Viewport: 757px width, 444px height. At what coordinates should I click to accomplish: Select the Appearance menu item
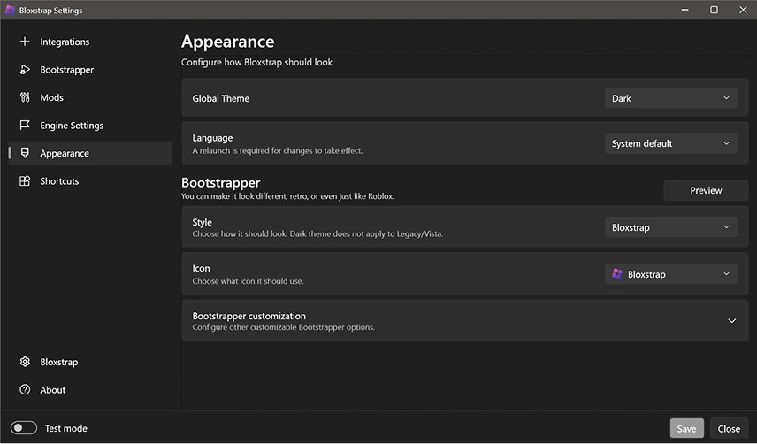click(x=90, y=153)
